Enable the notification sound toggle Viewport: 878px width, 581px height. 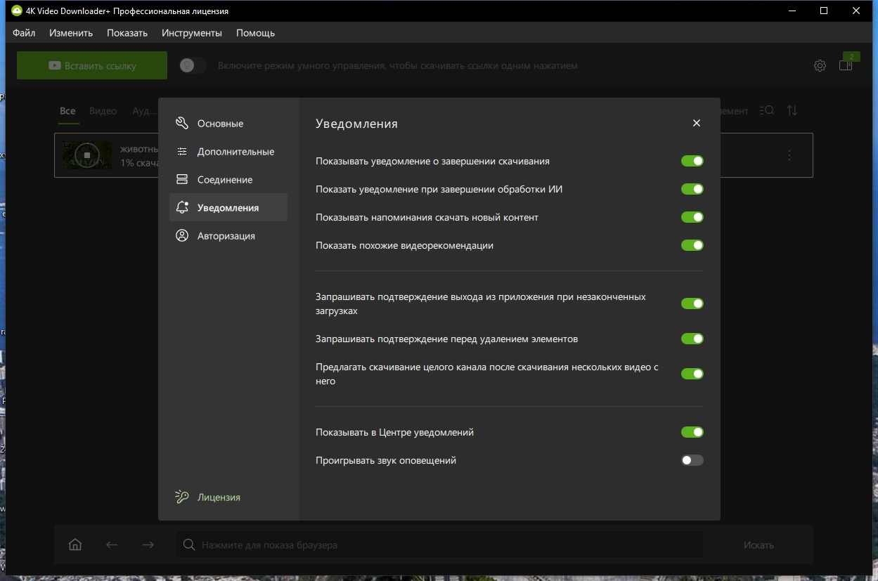(x=692, y=460)
